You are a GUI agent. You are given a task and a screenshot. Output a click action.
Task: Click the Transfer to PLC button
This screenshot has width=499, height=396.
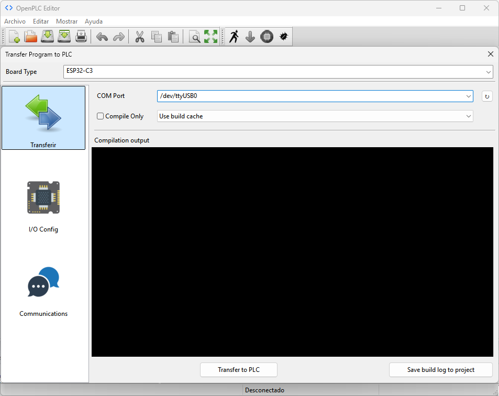click(x=239, y=370)
